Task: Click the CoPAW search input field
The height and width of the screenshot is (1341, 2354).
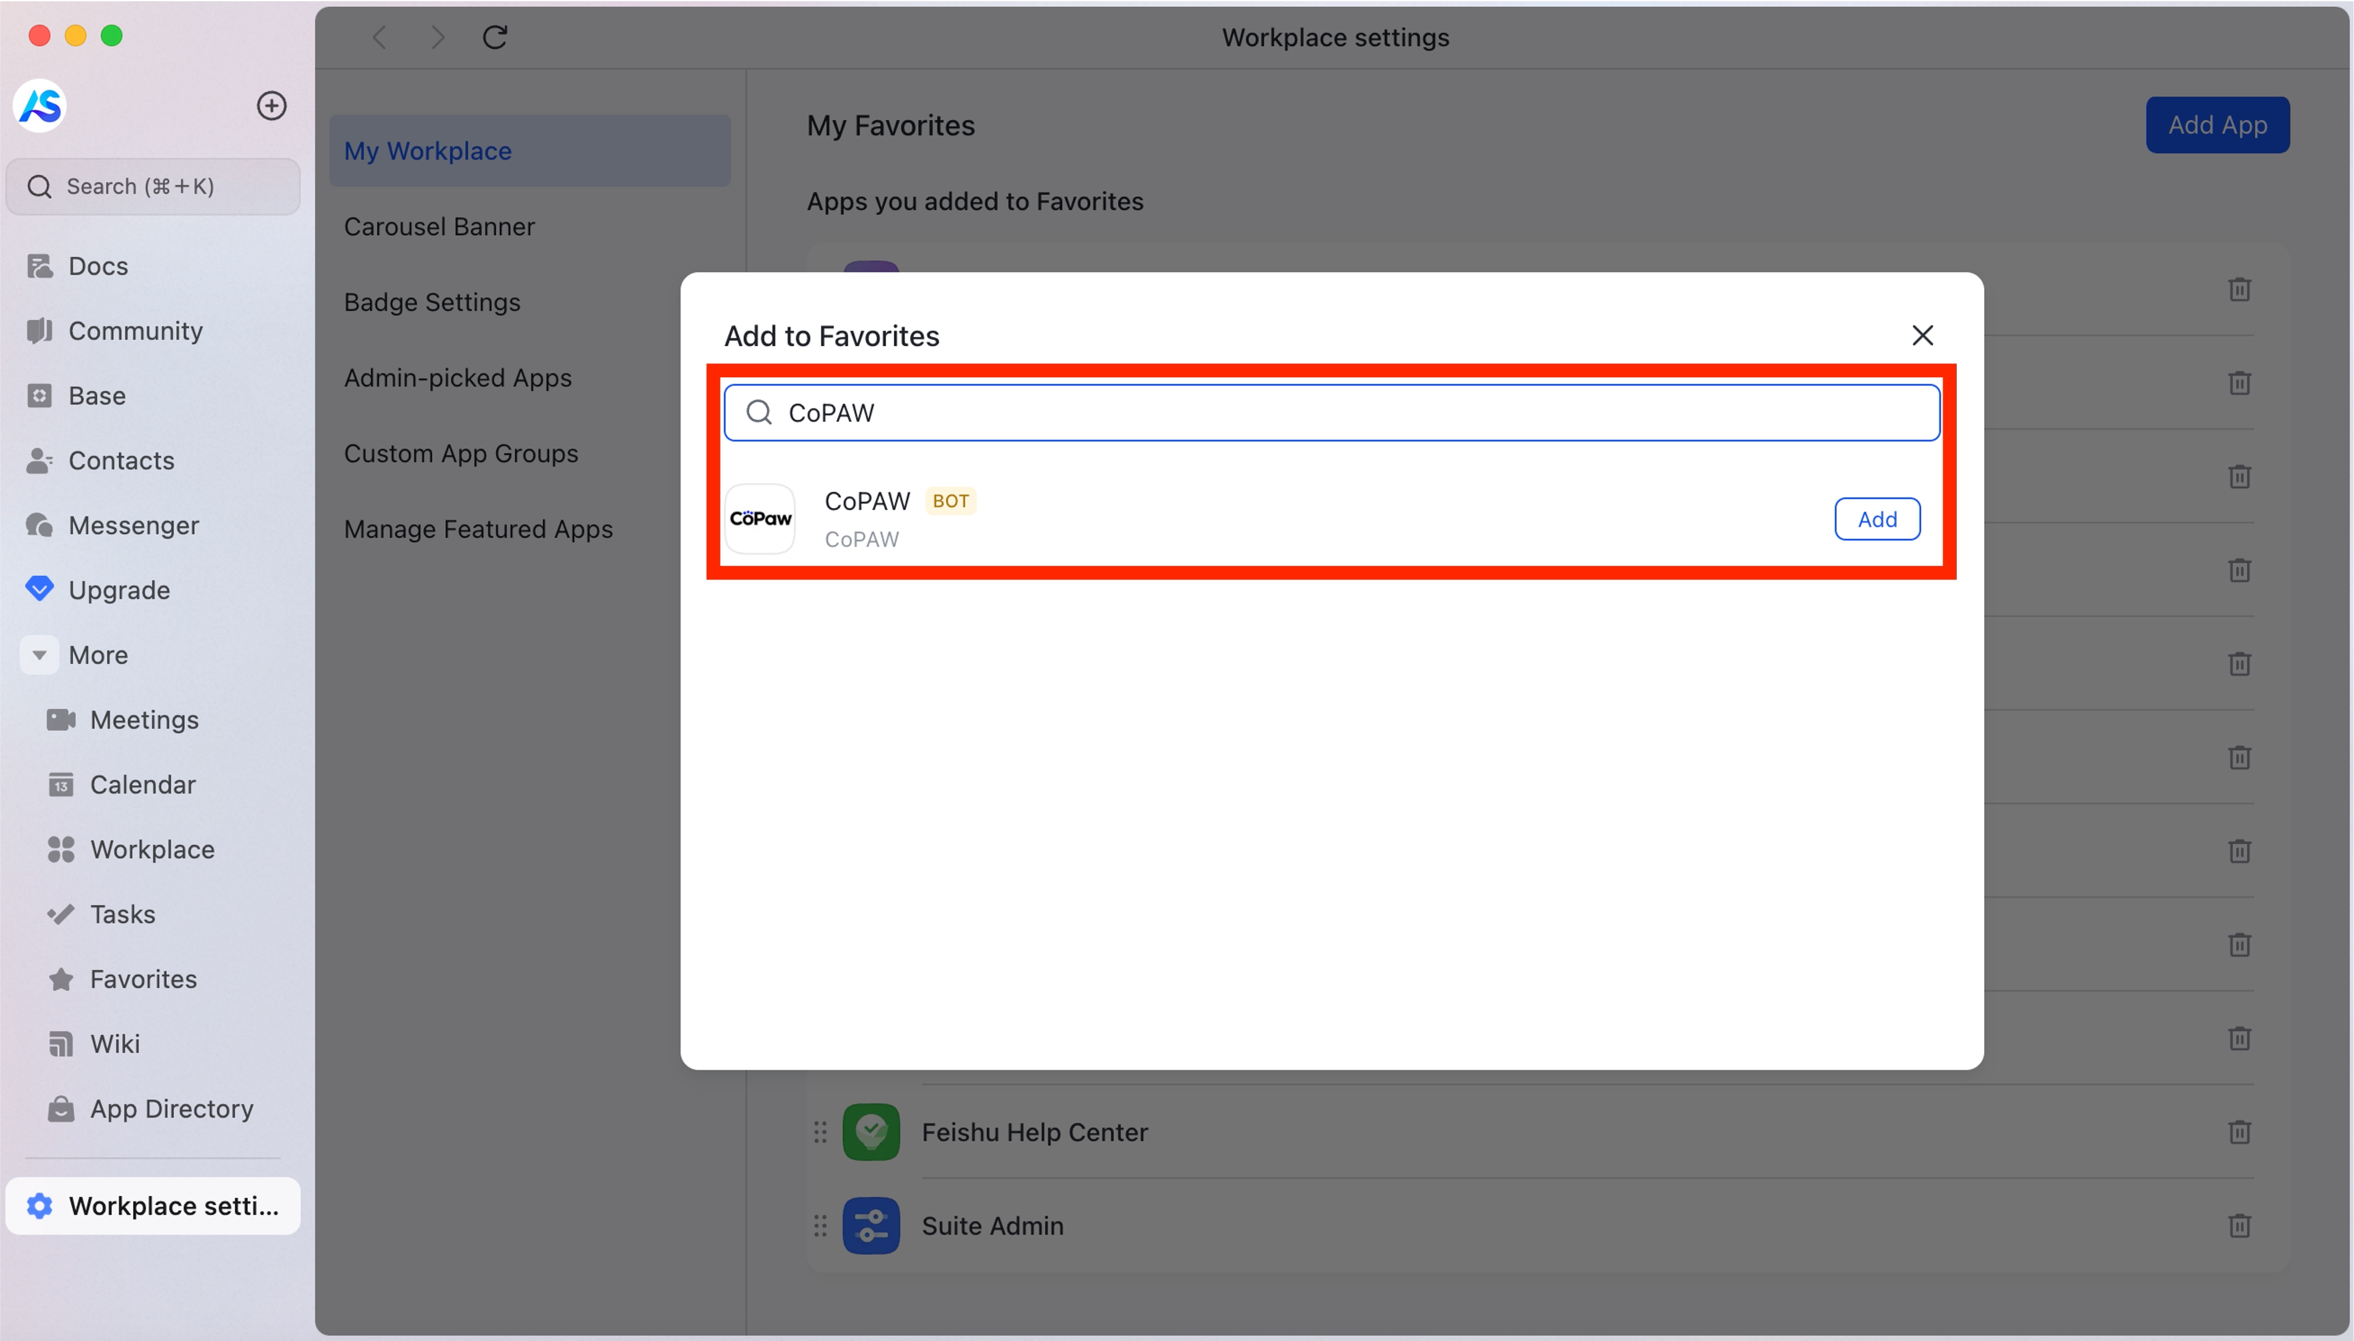Action: click(x=1331, y=413)
